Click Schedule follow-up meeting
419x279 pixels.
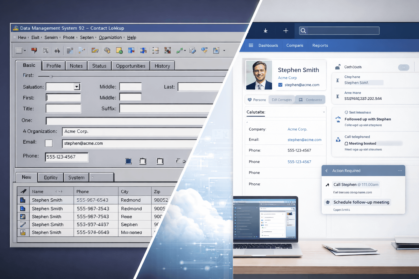pyautogui.click(x=361, y=202)
